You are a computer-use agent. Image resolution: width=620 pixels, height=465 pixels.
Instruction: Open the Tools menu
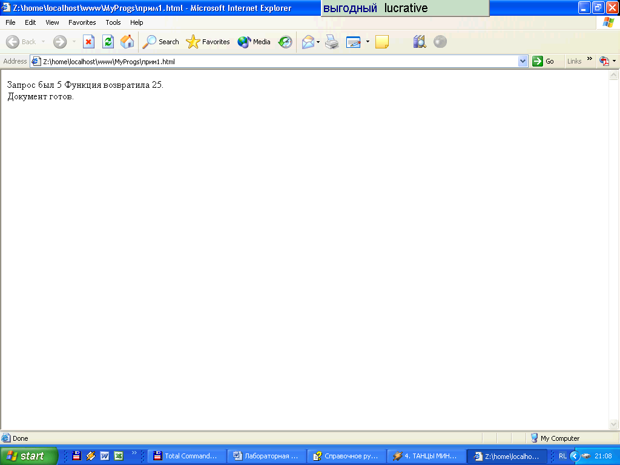(113, 22)
